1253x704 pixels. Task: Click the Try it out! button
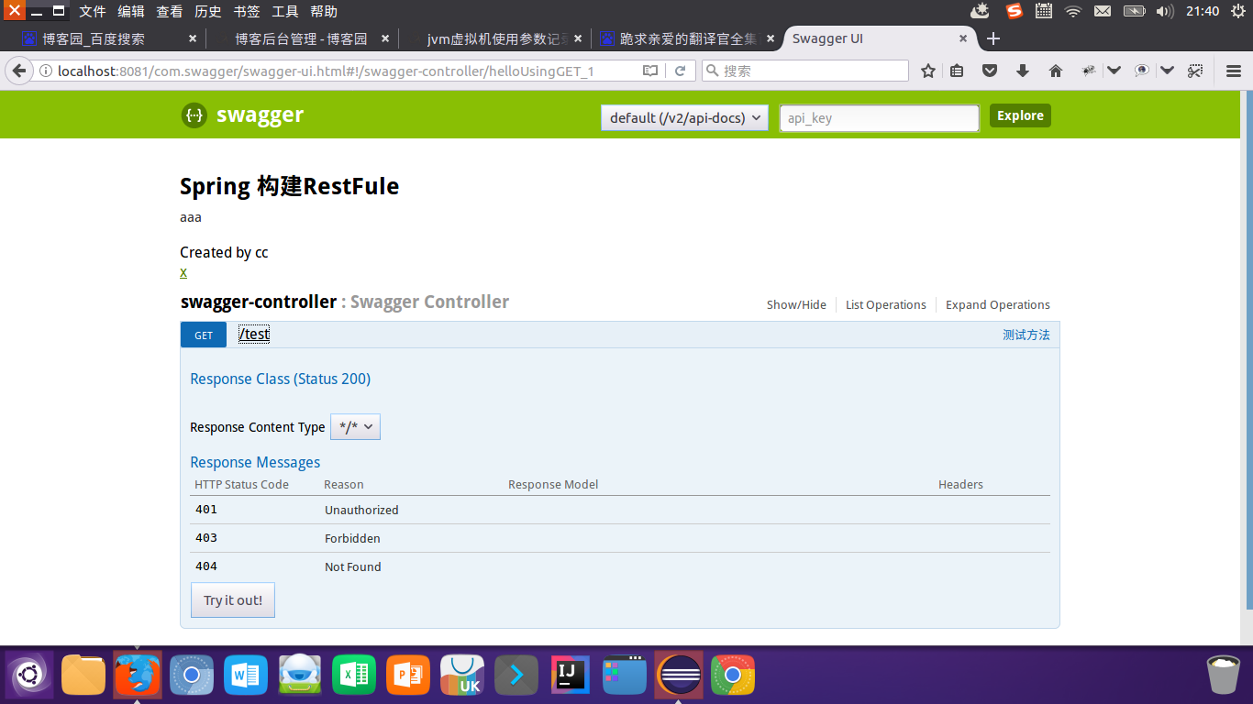(233, 600)
